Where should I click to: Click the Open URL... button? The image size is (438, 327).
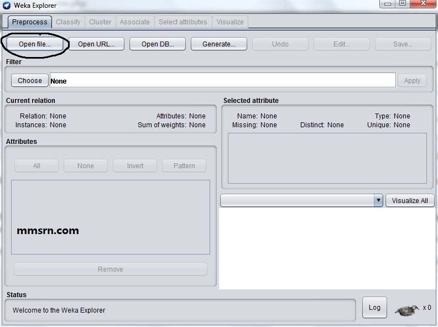[x=96, y=44]
